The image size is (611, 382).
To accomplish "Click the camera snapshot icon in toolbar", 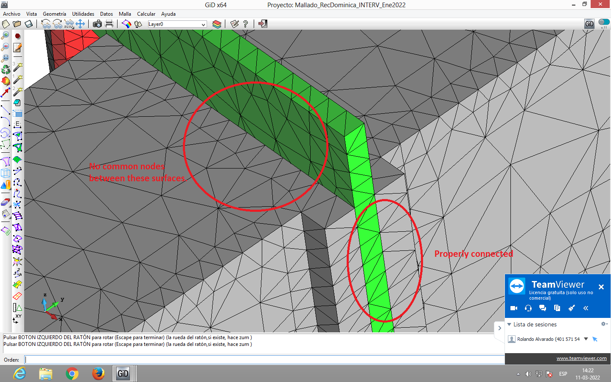I will [97, 24].
